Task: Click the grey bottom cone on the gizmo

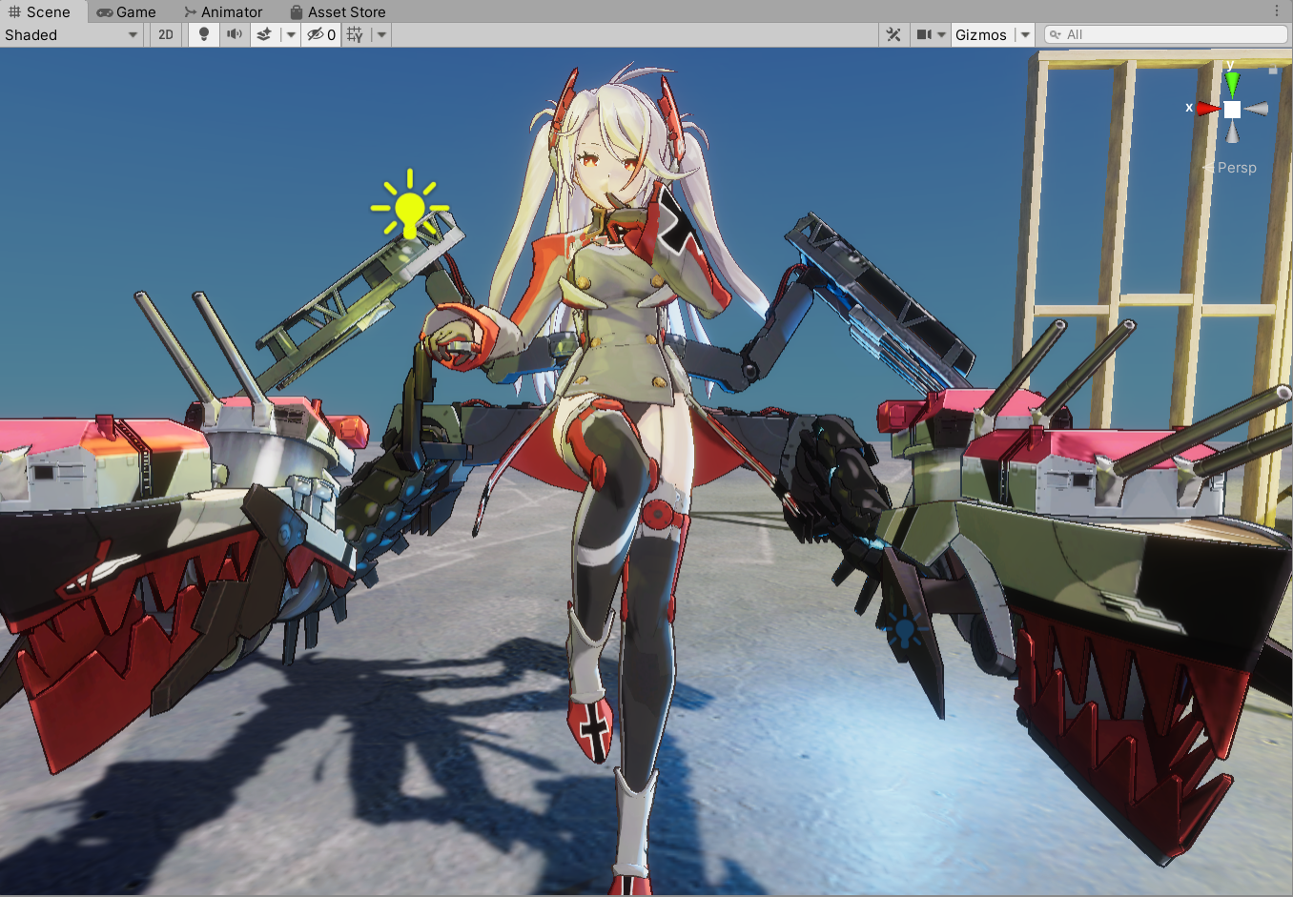Action: [1233, 133]
